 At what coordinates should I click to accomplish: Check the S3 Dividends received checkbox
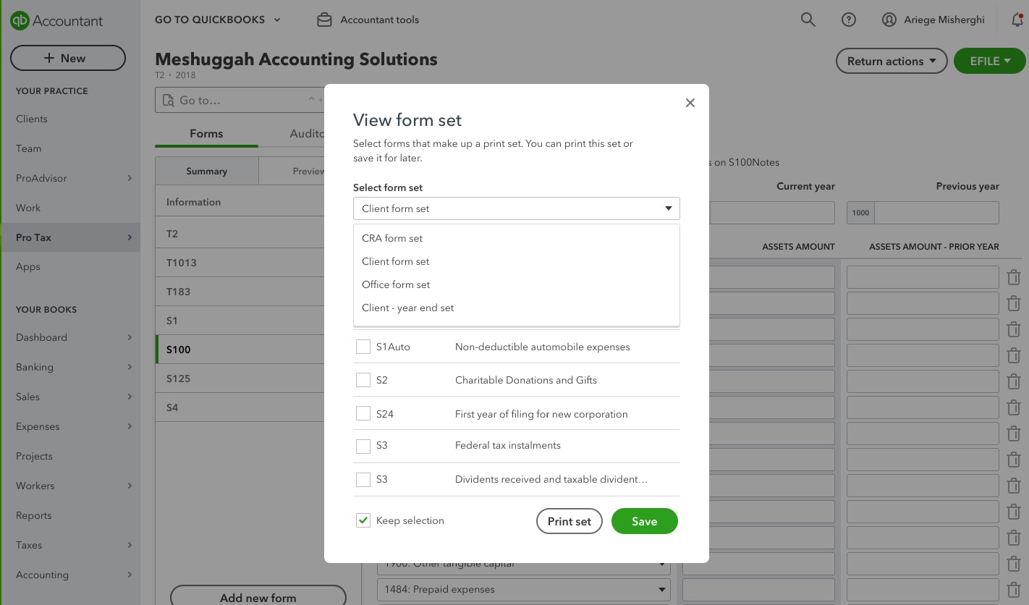(x=363, y=479)
